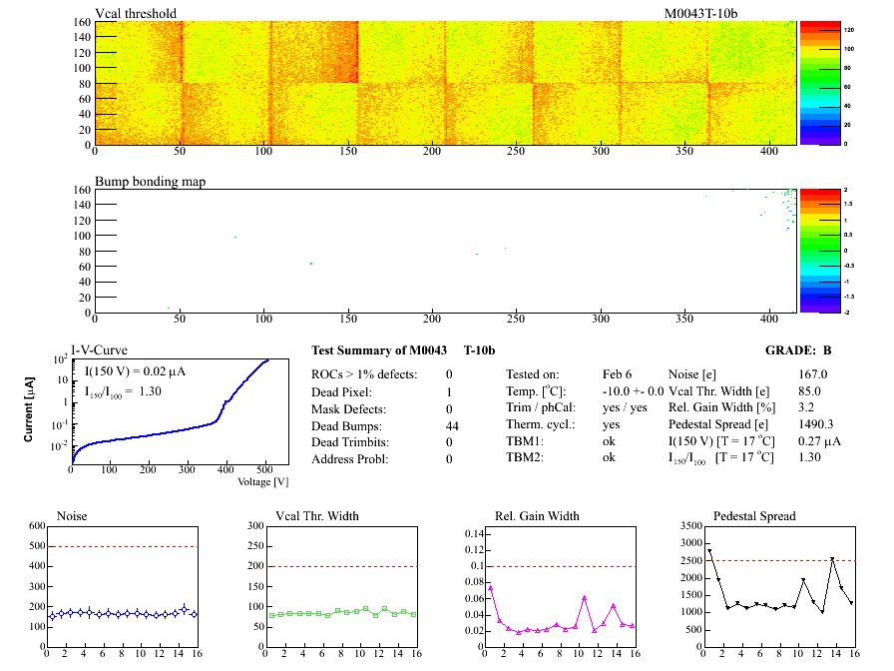Click the Noise plot title at bottom left

(73, 516)
